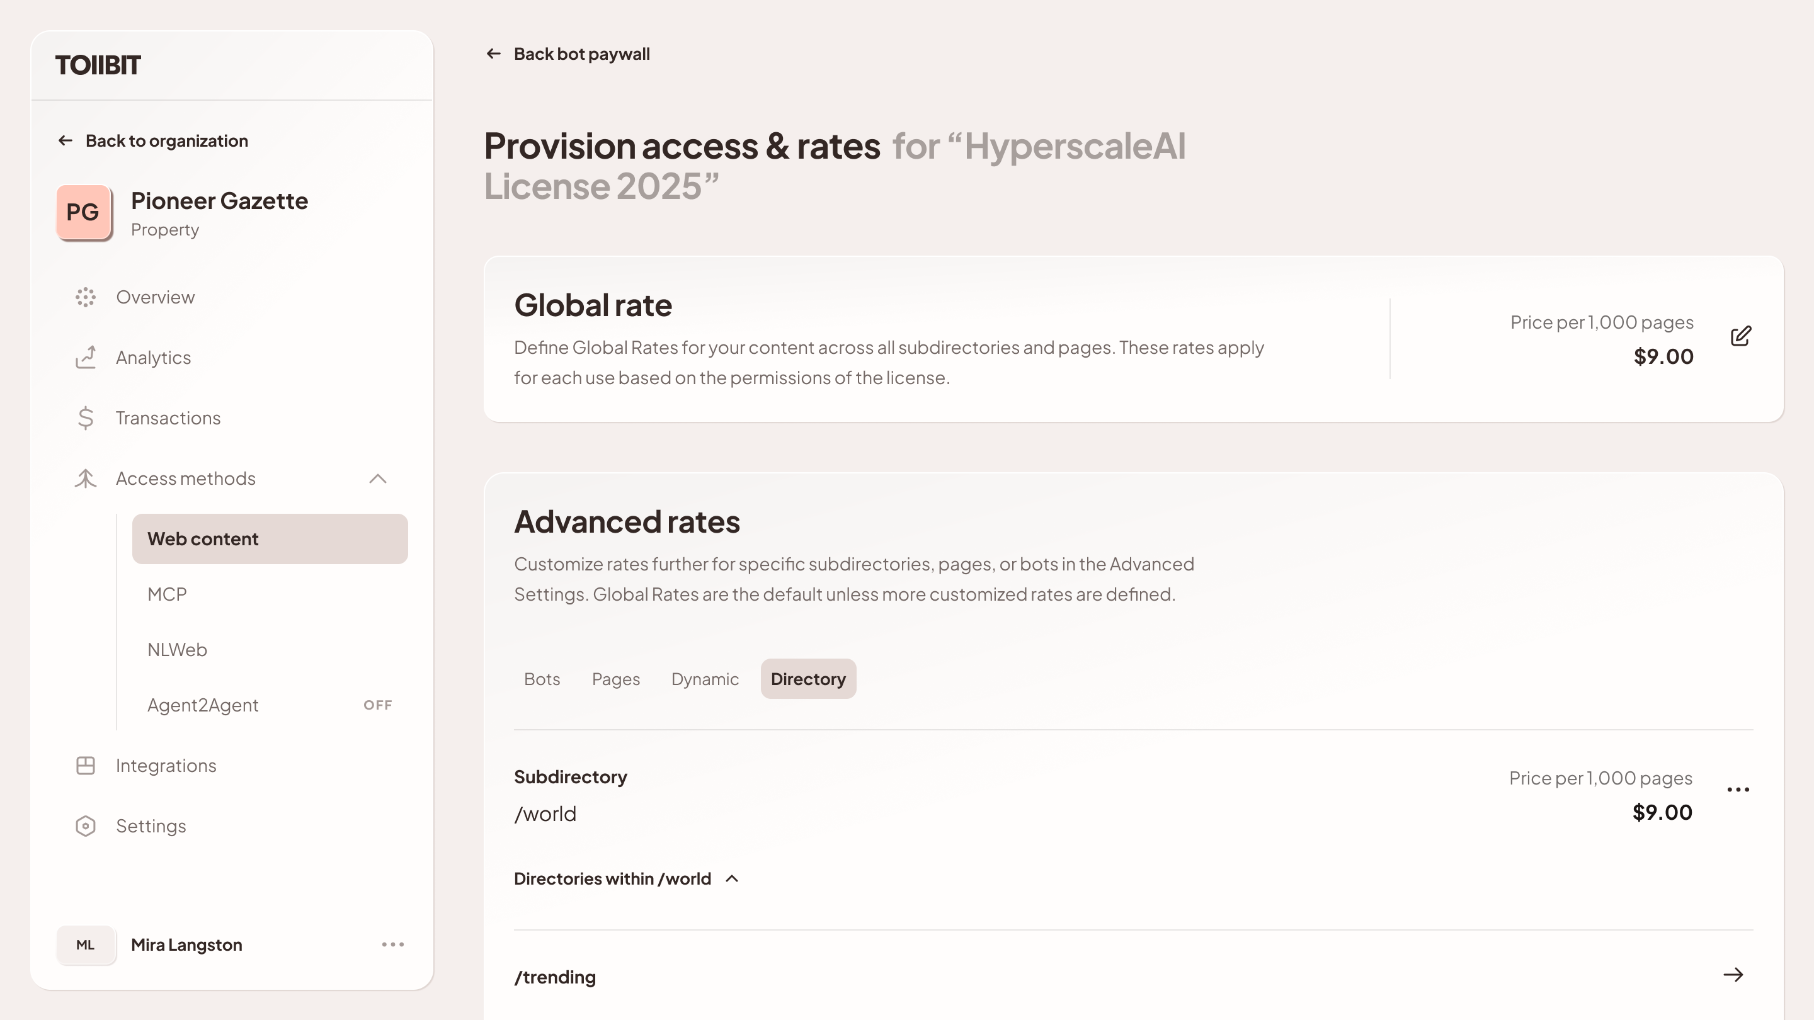This screenshot has height=1020, width=1814.
Task: Switch to the Bots tab
Action: click(542, 679)
